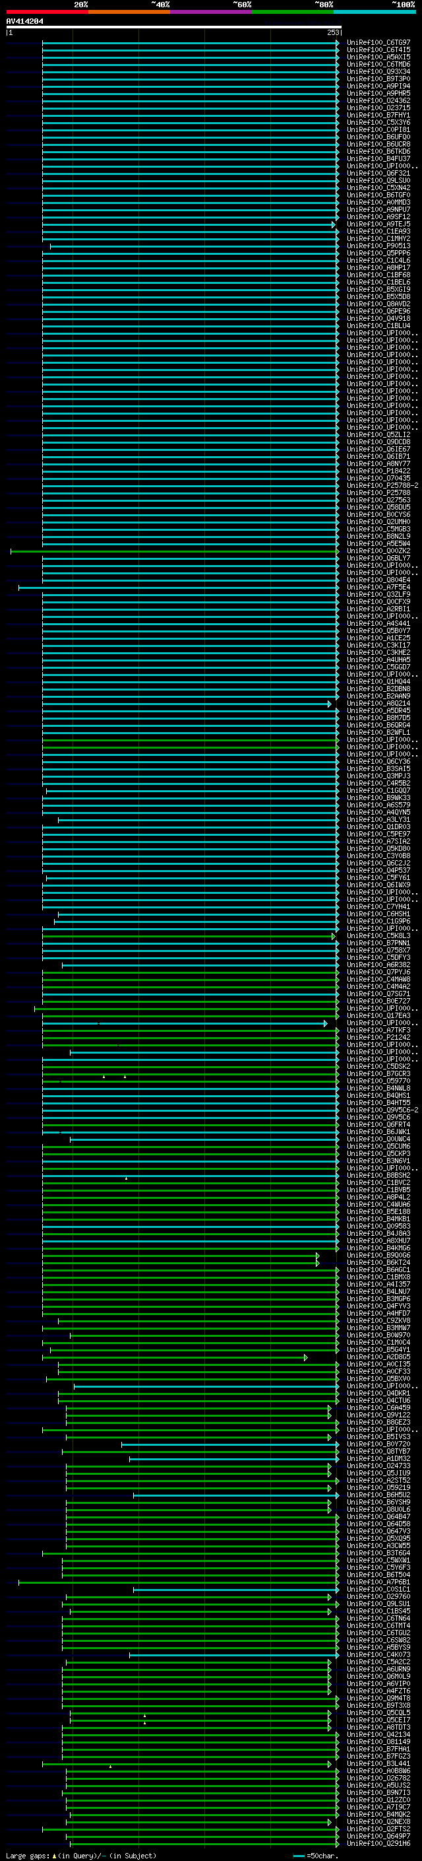422x1861 pixels.
Task: Select hit label UniRef100_O81149
Action: point(378,1742)
